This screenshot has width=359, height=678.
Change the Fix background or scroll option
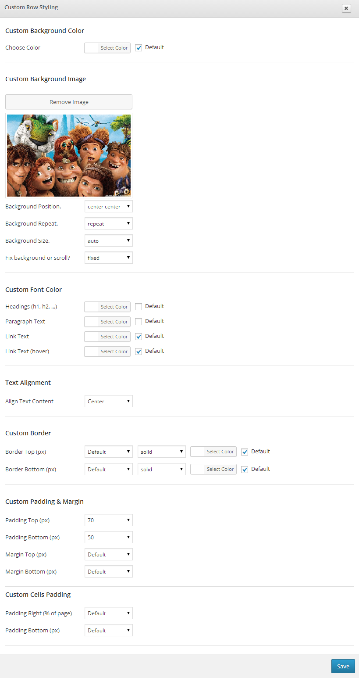tap(108, 258)
